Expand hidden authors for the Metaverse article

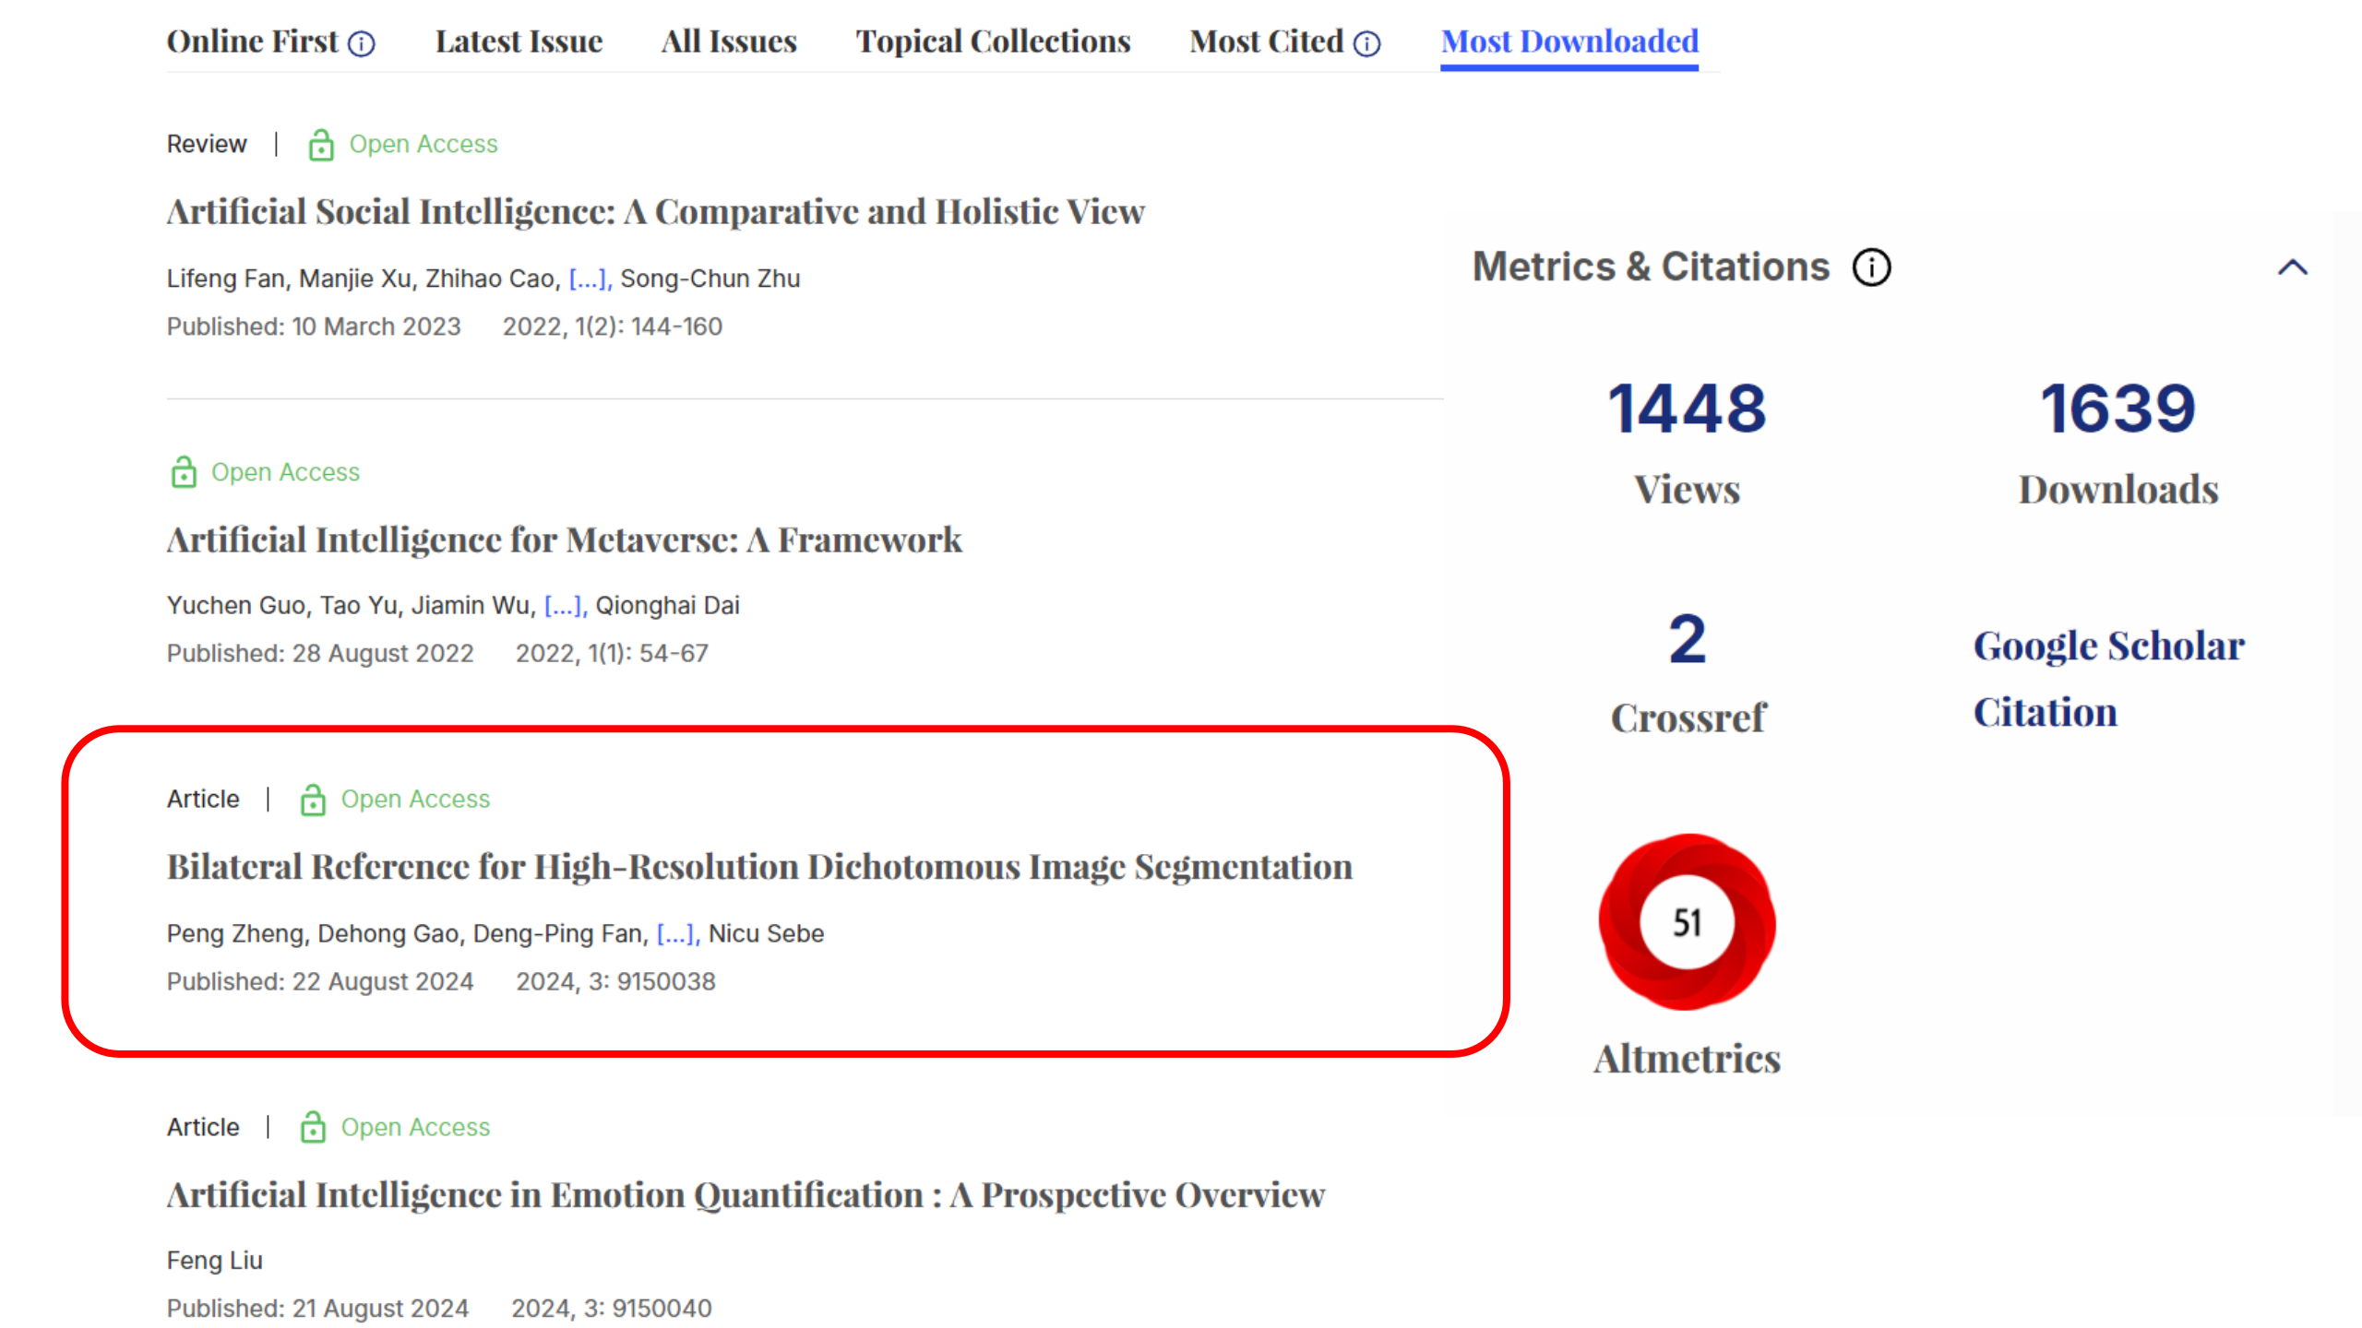click(565, 606)
